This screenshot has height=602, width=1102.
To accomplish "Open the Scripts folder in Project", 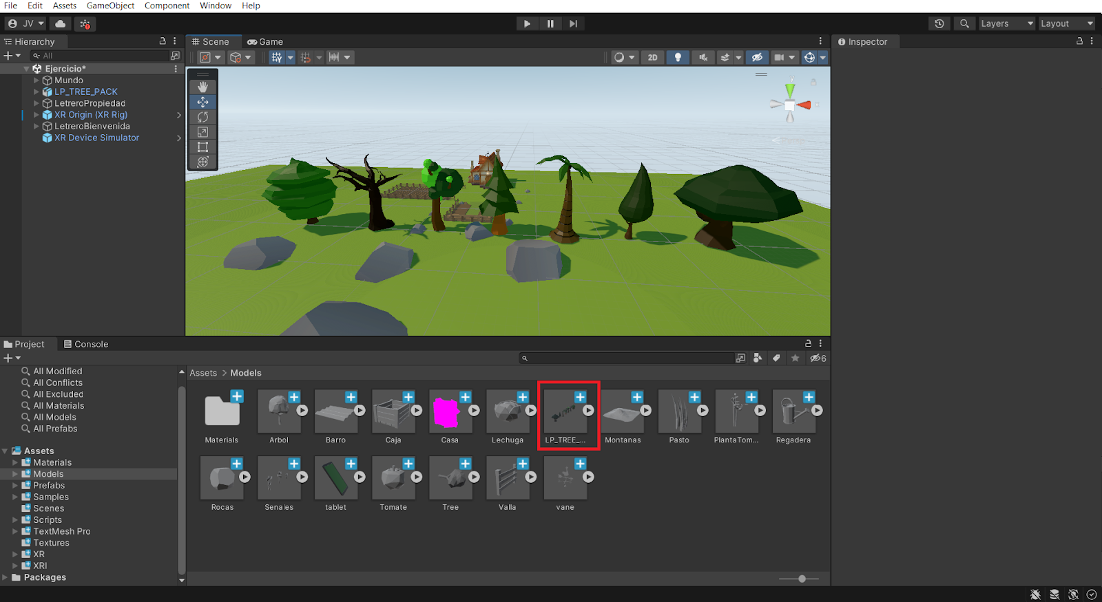I will (48, 520).
